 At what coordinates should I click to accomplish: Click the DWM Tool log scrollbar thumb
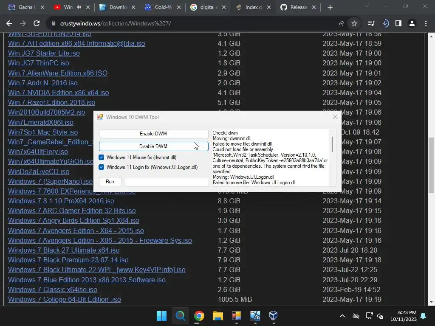point(332,144)
